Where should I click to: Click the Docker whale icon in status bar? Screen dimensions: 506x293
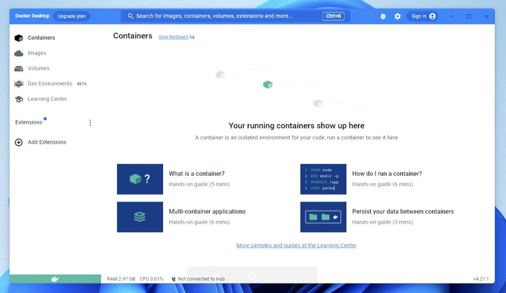[55, 279]
